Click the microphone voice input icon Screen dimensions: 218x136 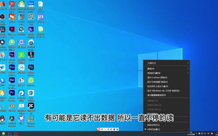(108, 129)
